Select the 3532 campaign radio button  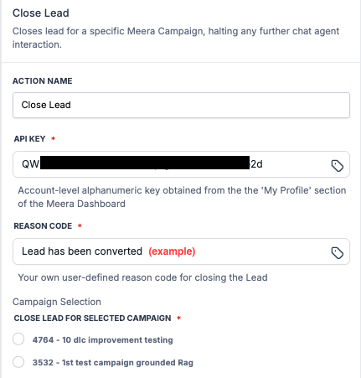point(18,362)
